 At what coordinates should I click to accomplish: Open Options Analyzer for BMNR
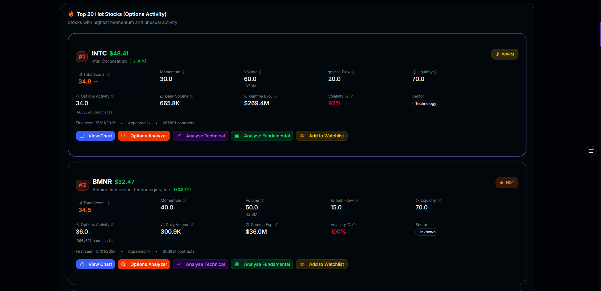pos(144,264)
